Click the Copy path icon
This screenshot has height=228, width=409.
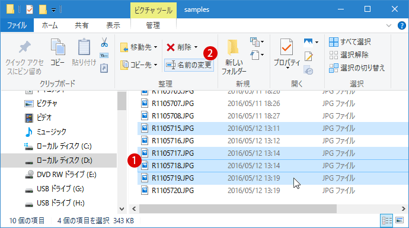104,55
